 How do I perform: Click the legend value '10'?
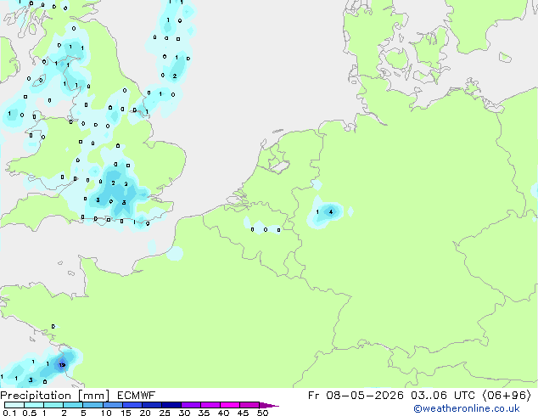tap(106, 413)
